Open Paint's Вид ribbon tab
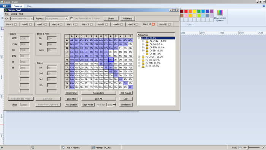The image size is (266, 150). coord(29,6)
